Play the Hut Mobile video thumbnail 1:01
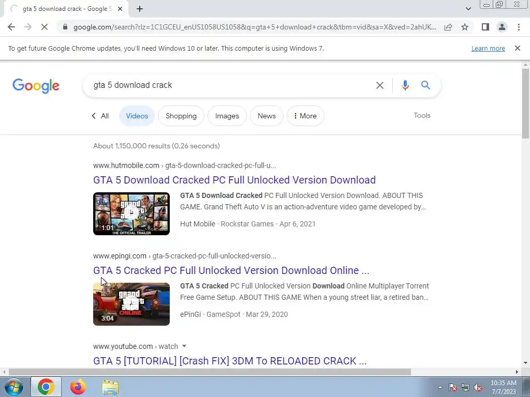530x397 pixels. [x=131, y=213]
